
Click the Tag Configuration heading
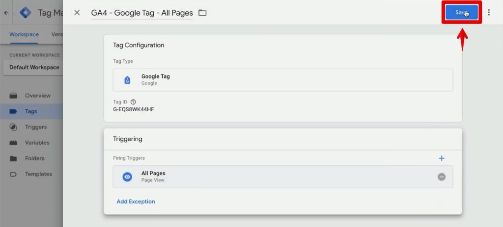(x=139, y=45)
